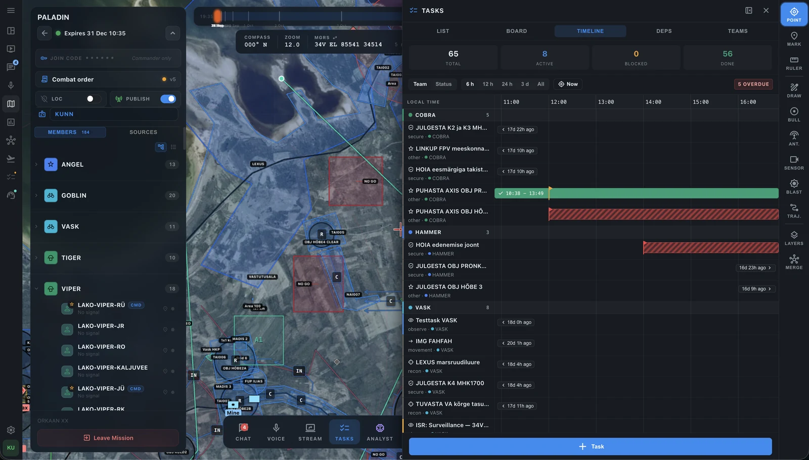
Task: Choose the SENSOR tool
Action: point(794,163)
